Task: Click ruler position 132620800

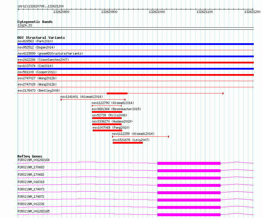Action: click(x=61, y=12)
